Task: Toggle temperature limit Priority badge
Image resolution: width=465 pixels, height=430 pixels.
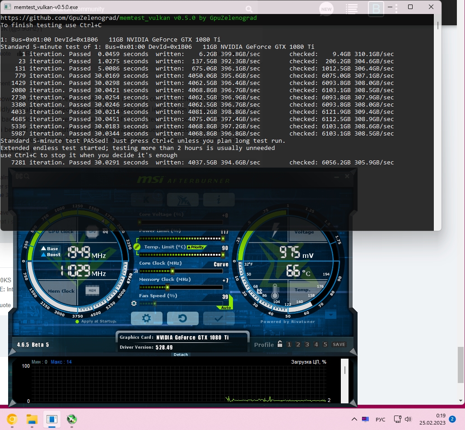Action: [196, 247]
